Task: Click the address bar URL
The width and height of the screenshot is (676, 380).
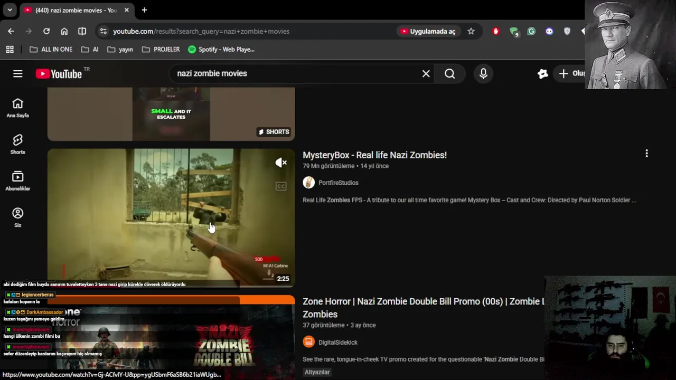Action: pyautogui.click(x=201, y=31)
